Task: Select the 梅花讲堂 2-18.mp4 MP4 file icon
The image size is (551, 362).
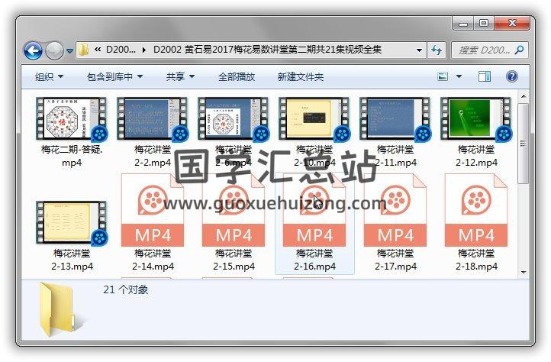Action: coord(475,210)
